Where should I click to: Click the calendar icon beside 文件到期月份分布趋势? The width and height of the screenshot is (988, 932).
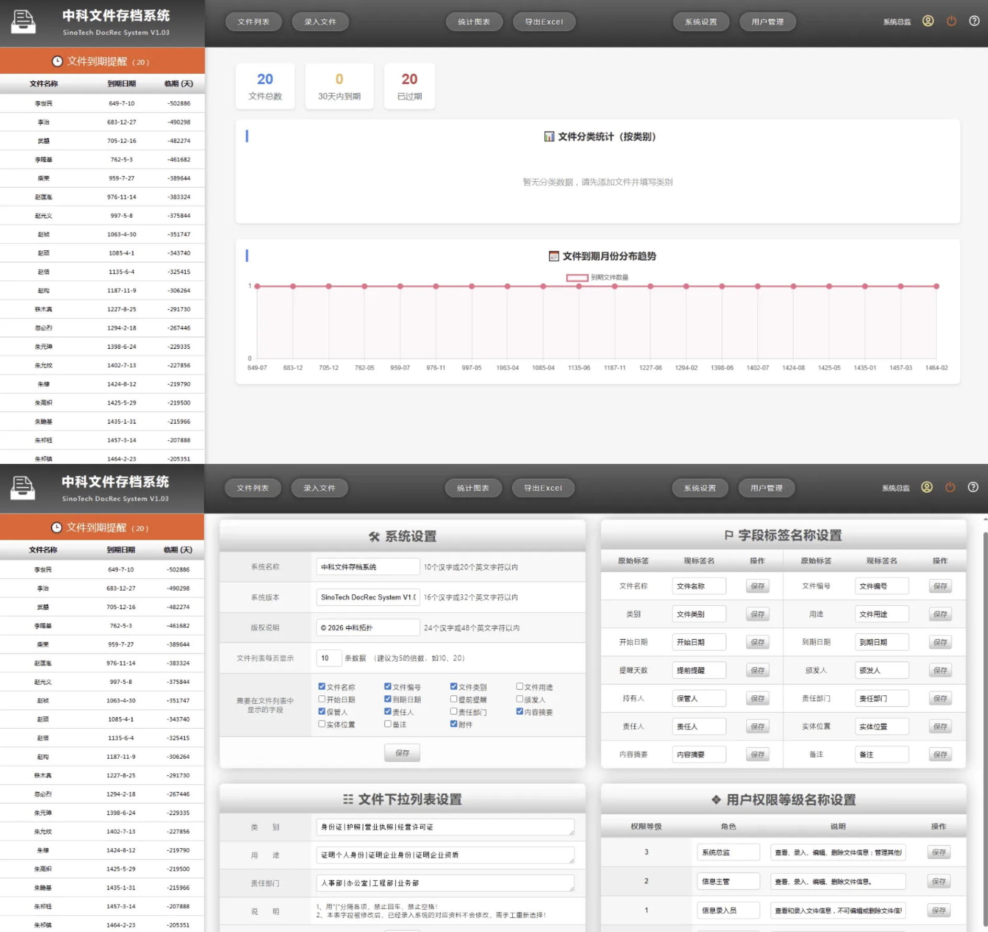pyautogui.click(x=554, y=256)
